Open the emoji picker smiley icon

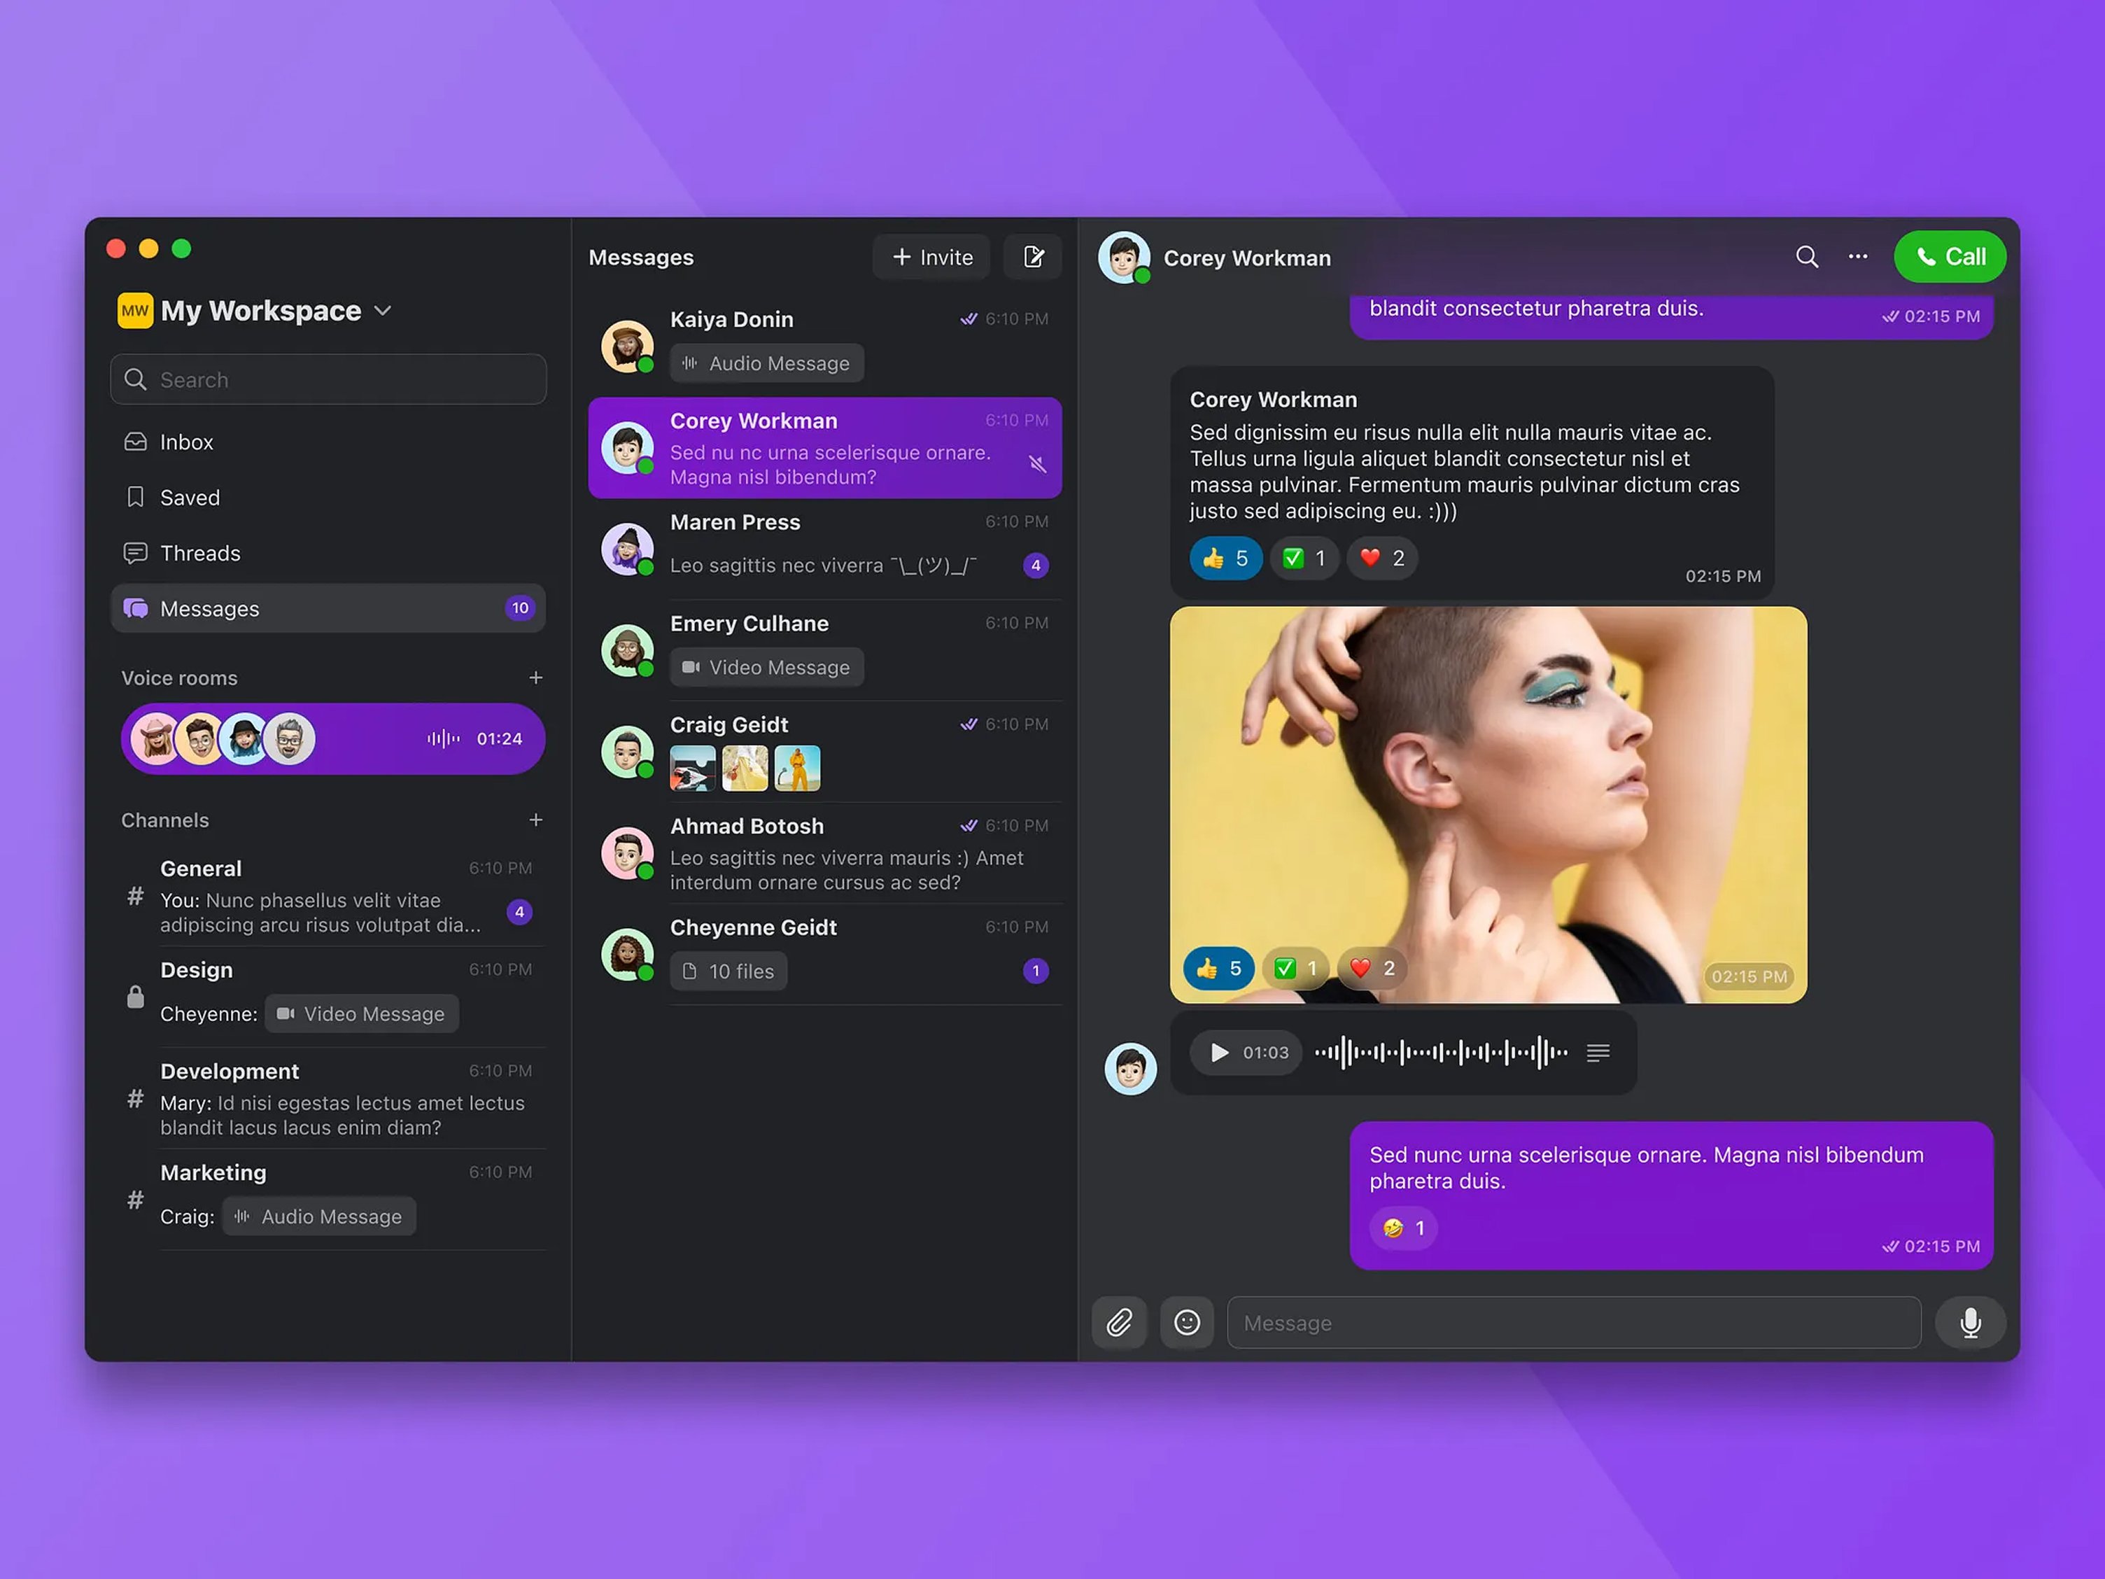(x=1187, y=1322)
